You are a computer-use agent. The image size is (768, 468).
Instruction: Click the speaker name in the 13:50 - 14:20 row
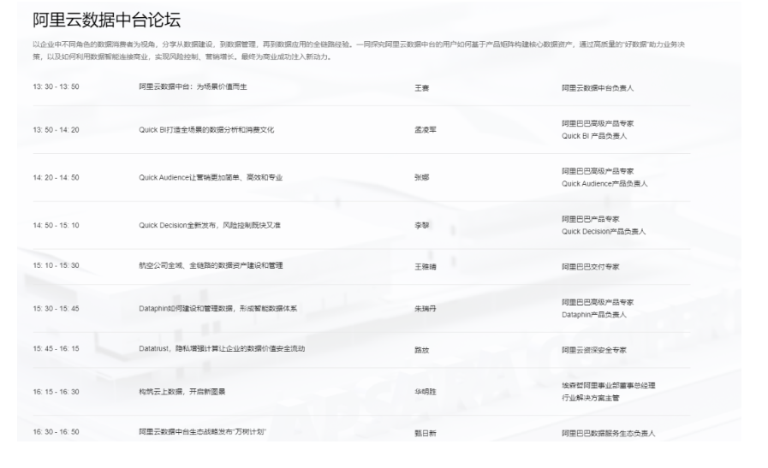[x=426, y=130]
